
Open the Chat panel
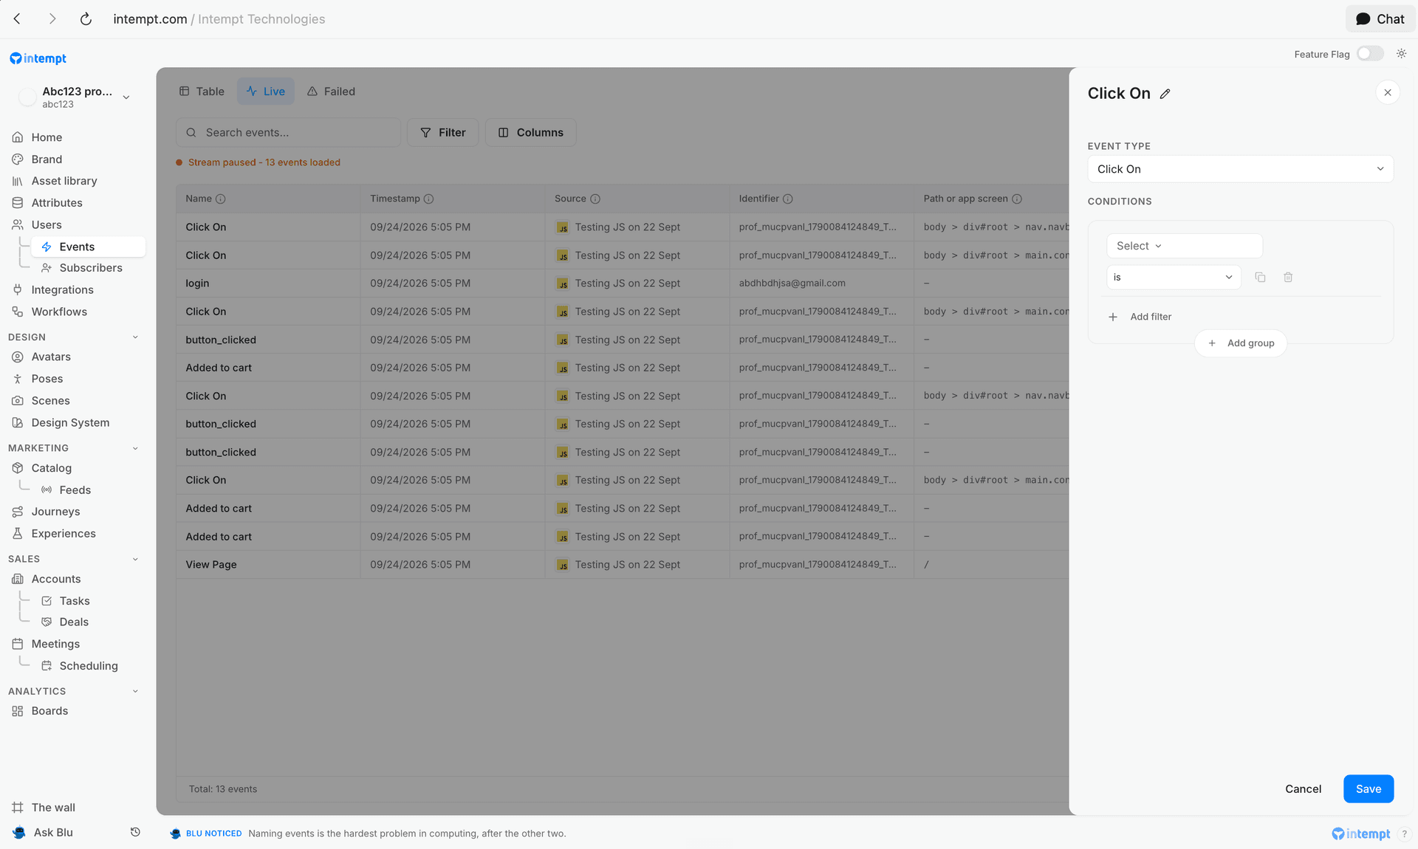pyautogui.click(x=1380, y=19)
